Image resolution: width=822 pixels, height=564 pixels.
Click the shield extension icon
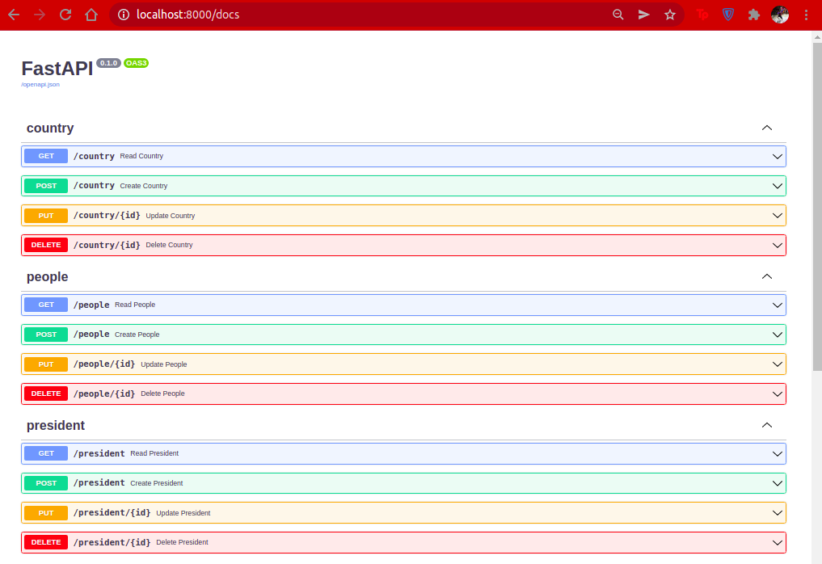point(728,15)
